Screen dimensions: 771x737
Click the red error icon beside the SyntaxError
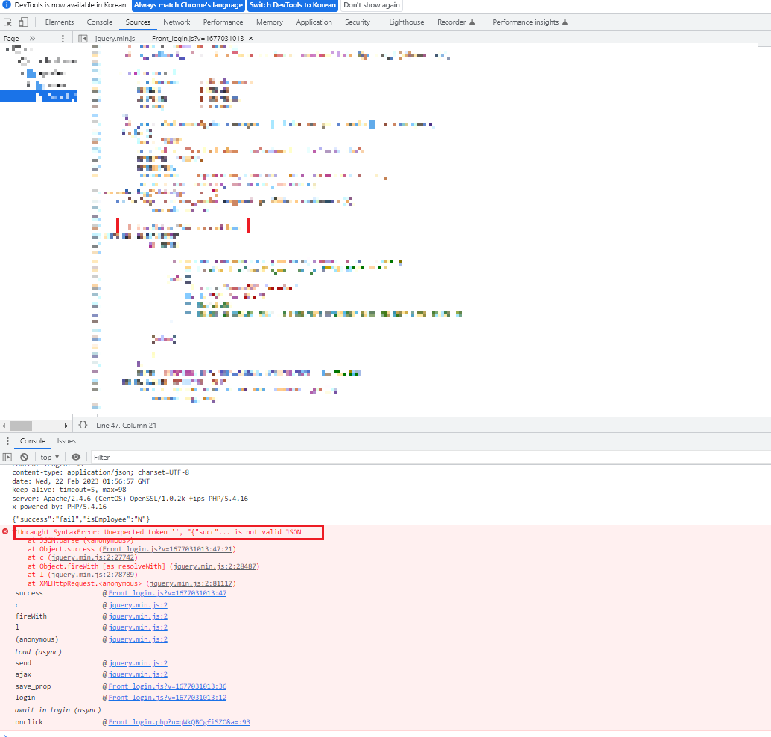click(6, 532)
